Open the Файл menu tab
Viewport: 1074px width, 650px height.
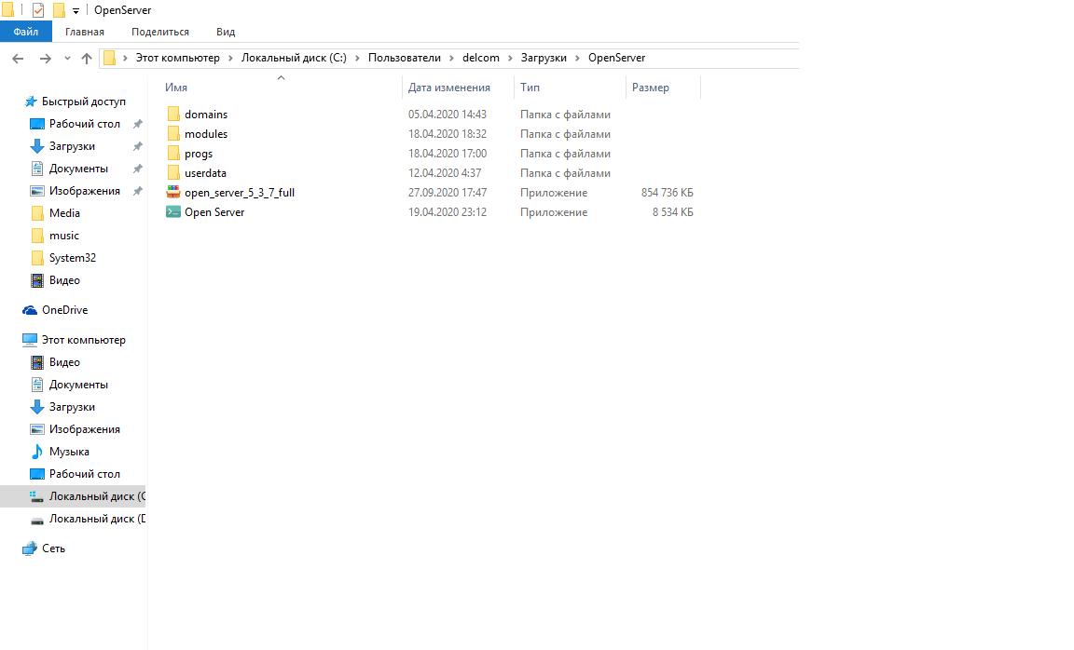[x=25, y=32]
